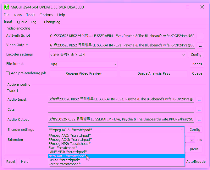The image size is (210, 170).
Task: Browse for Video Output file
Action: [200, 45]
